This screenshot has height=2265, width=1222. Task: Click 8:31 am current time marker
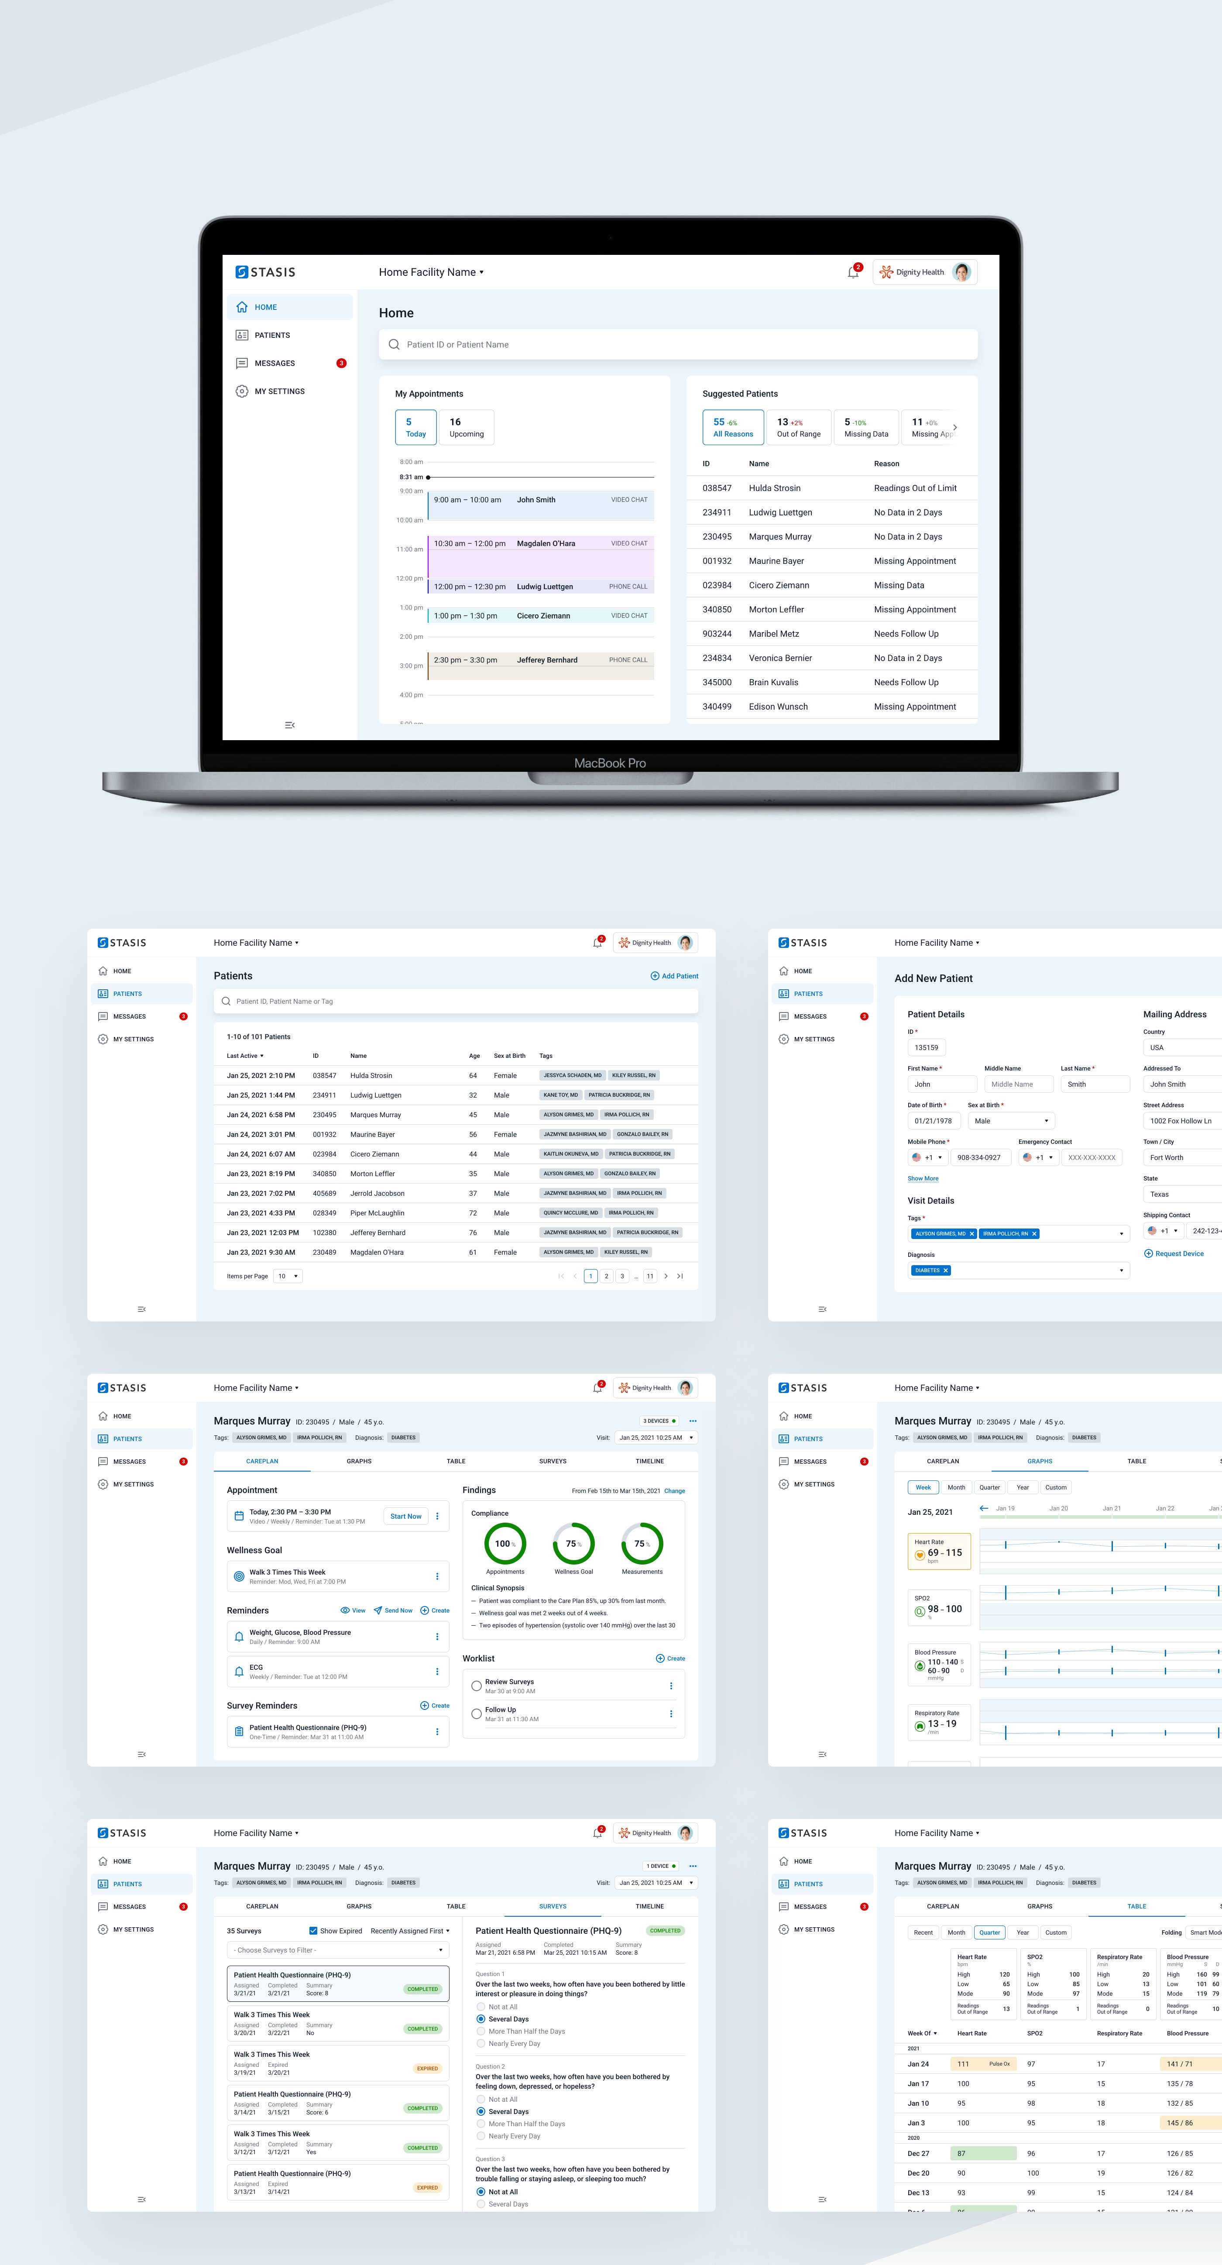428,477
